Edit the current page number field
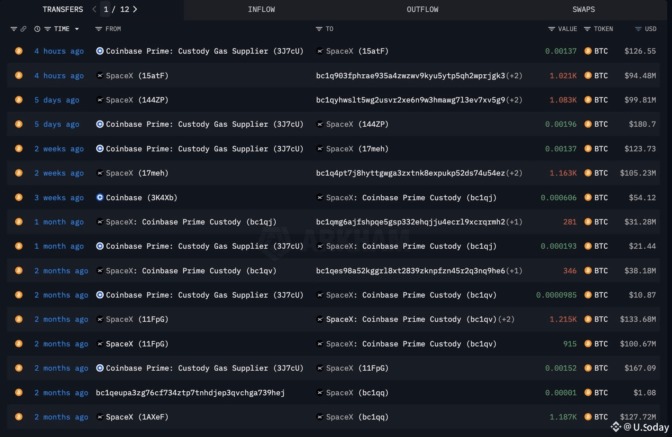Image resolution: width=672 pixels, height=437 pixels. coord(106,9)
